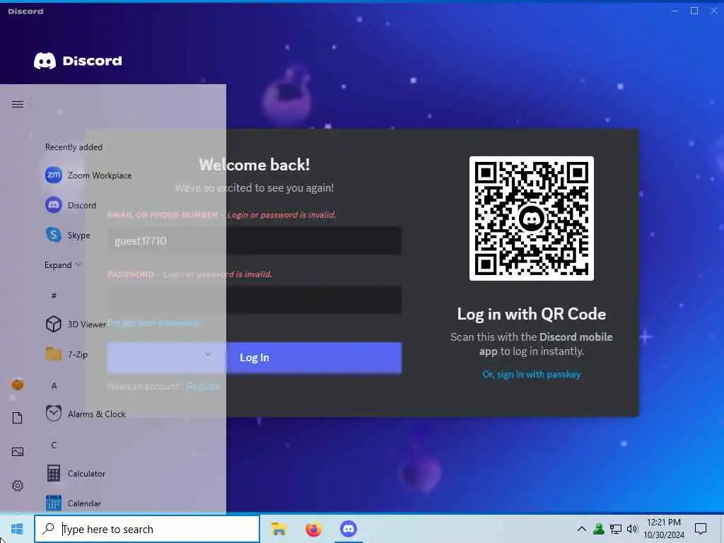
Task: Click Forgot your password link
Action: pos(156,322)
